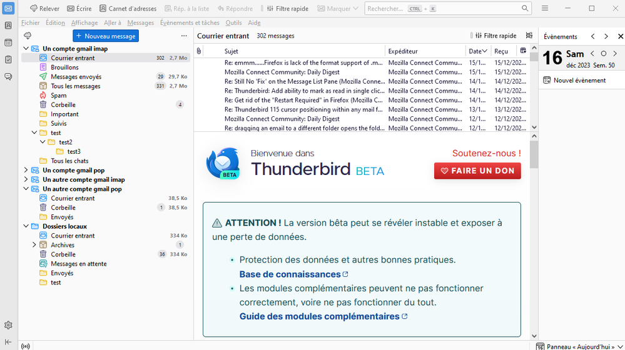The width and height of the screenshot is (625, 350).
Task: Open the application hamburger menu
Action: (x=545, y=8)
